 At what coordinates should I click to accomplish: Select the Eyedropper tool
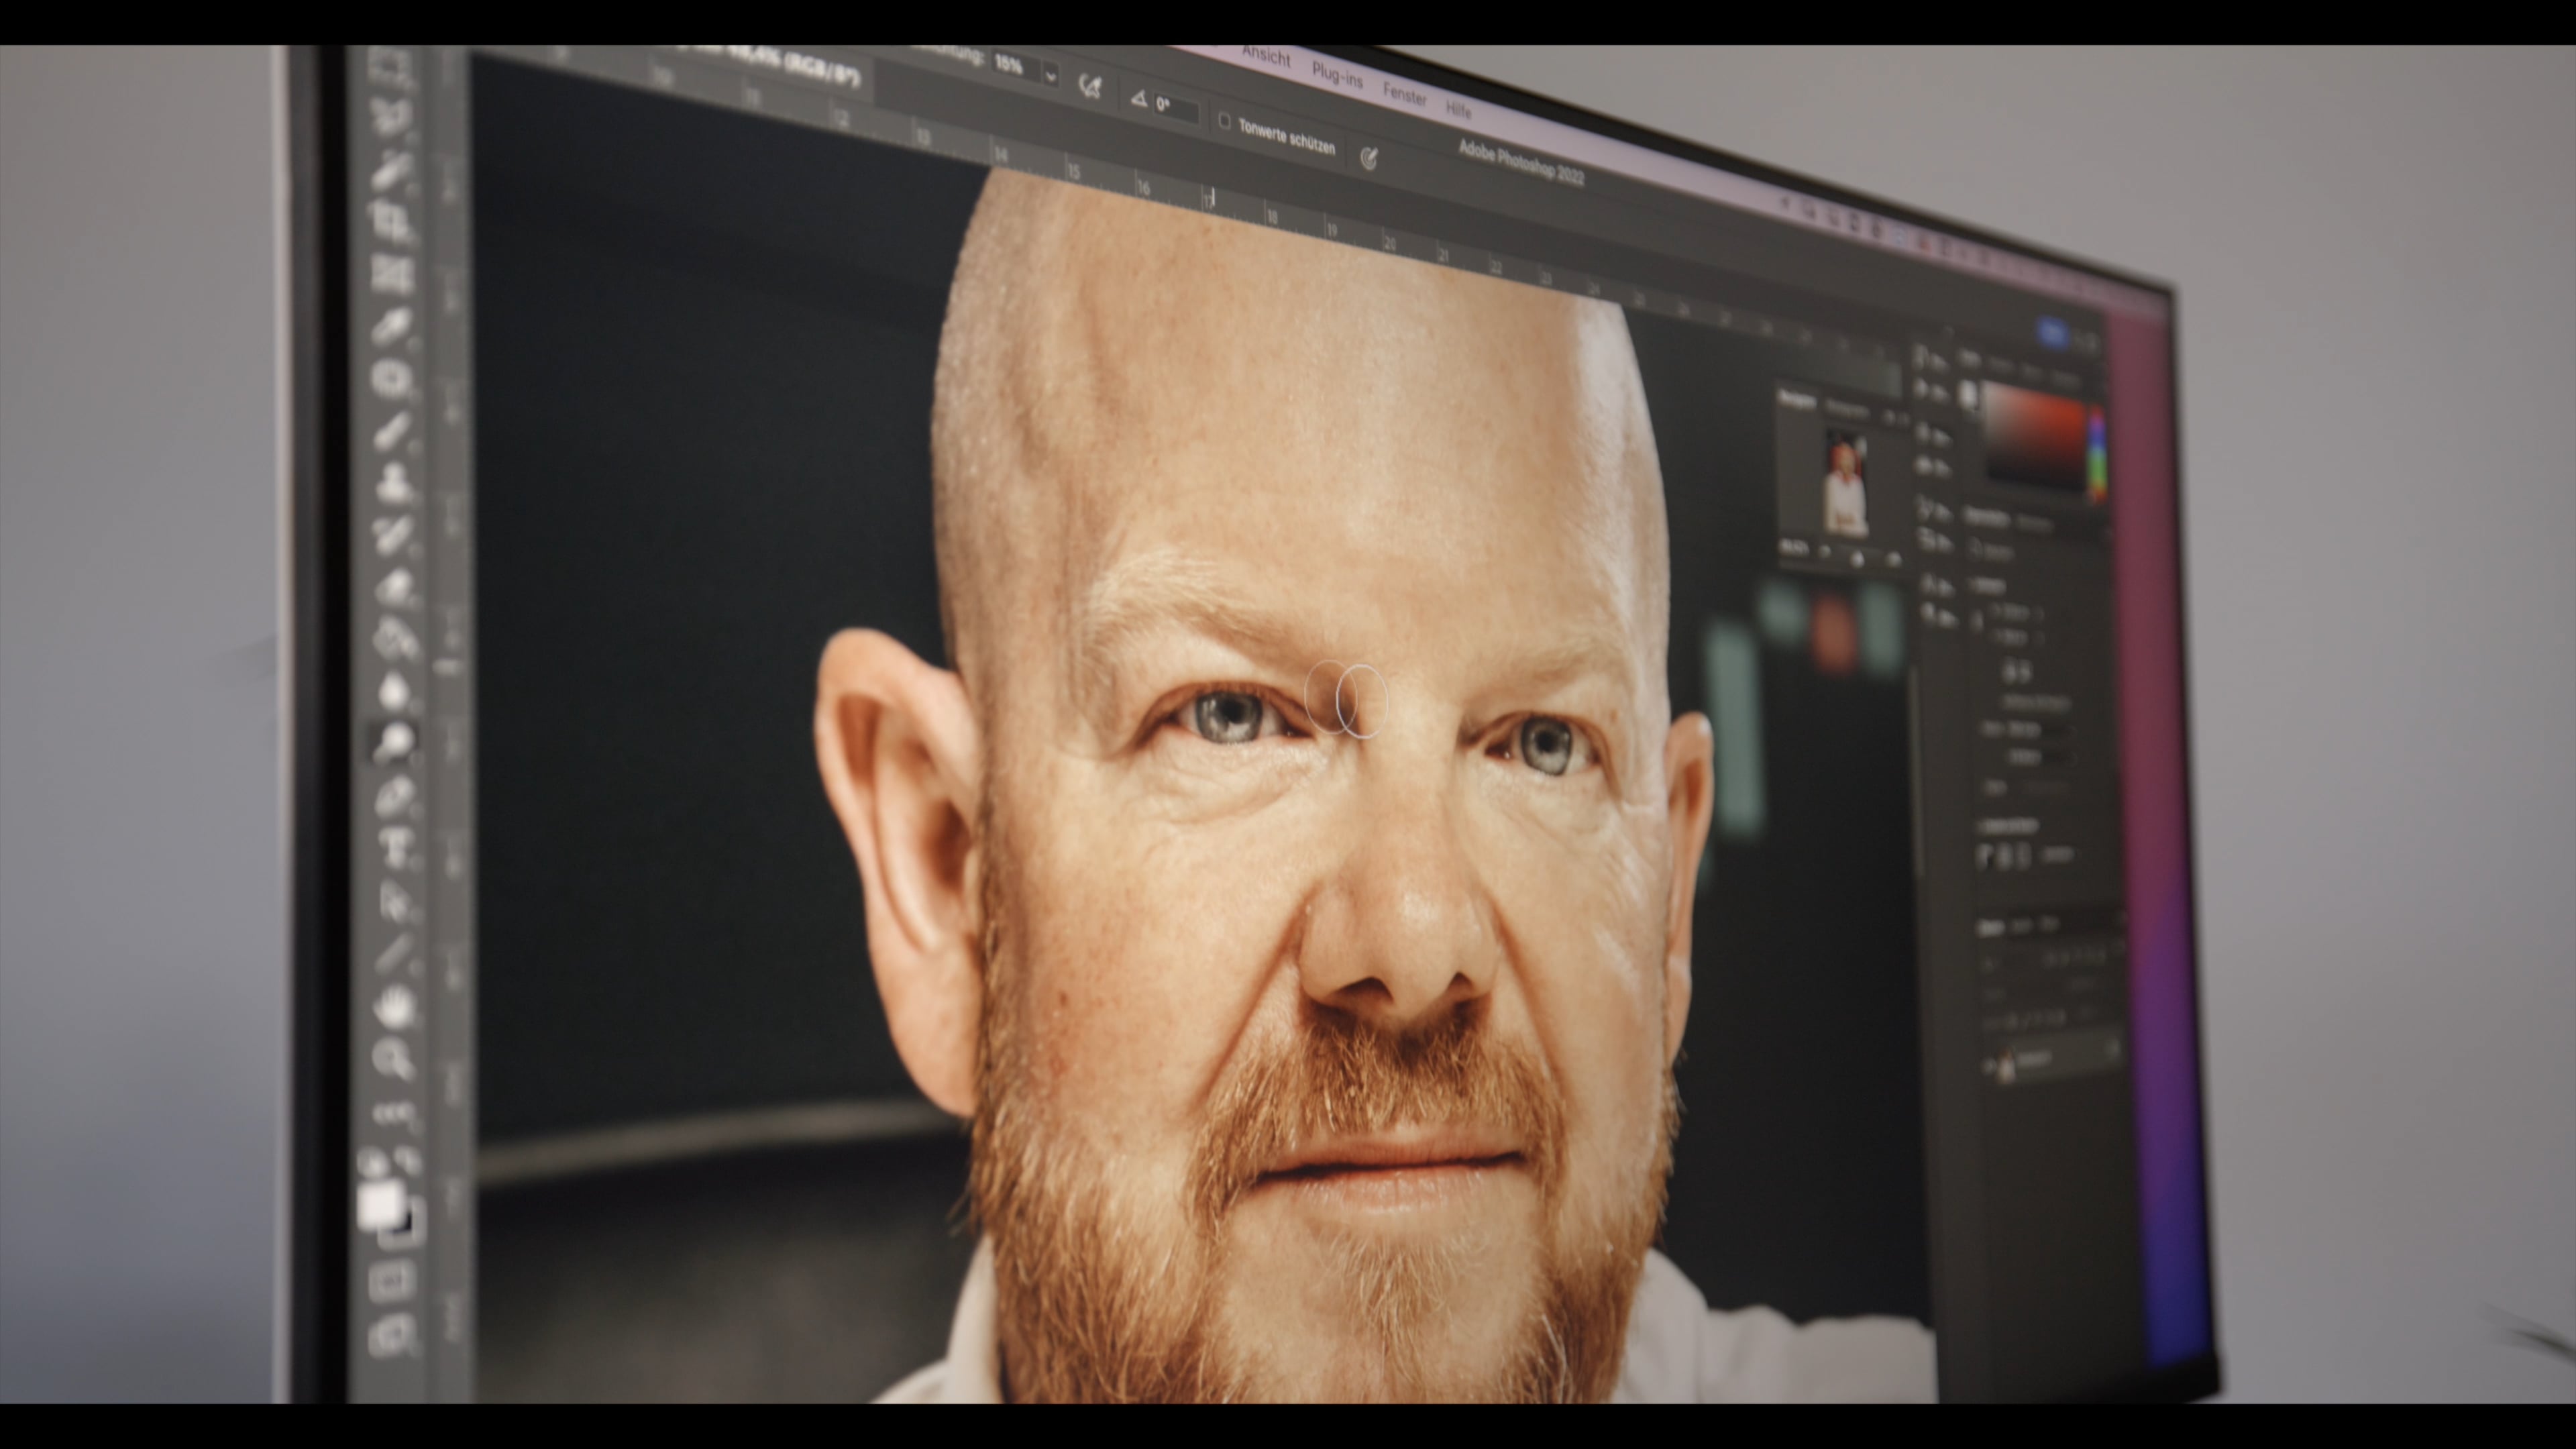pyautogui.click(x=392, y=326)
